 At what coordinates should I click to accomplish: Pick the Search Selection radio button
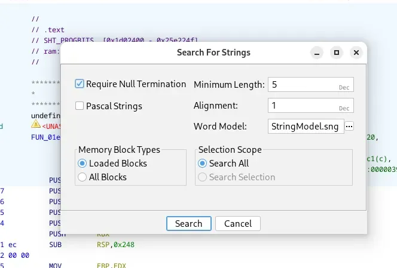(203, 177)
